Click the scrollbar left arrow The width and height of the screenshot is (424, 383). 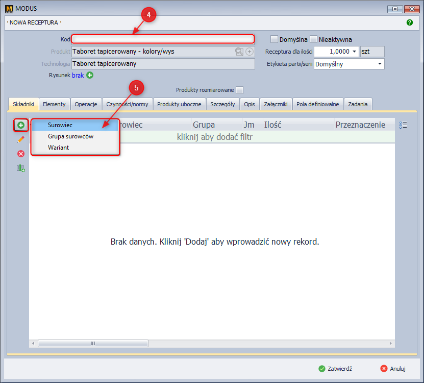pyautogui.click(x=33, y=344)
